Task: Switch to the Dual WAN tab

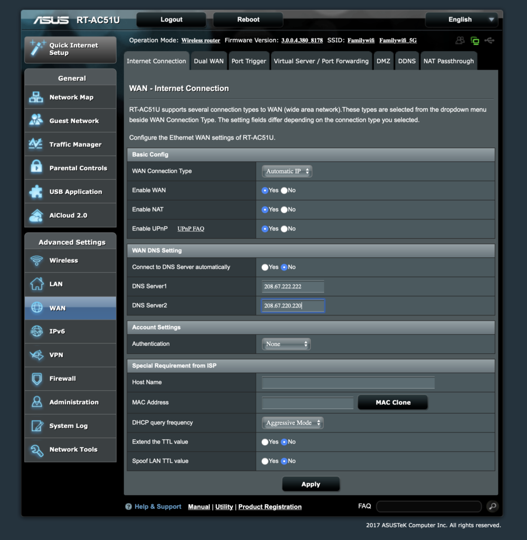Action: (208, 61)
